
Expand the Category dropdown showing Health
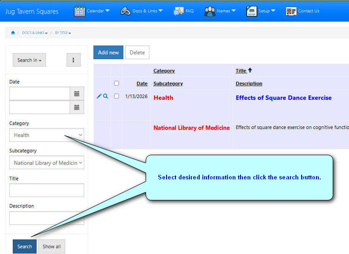tap(47, 135)
